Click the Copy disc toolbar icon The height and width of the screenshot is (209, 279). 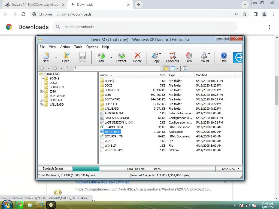pyautogui.click(x=156, y=57)
